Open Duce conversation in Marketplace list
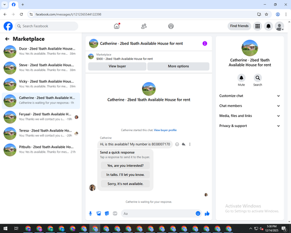291x233 pixels. coord(41,51)
